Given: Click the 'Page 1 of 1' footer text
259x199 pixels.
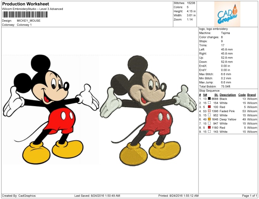Looking at the screenshot, I should click(249, 196).
